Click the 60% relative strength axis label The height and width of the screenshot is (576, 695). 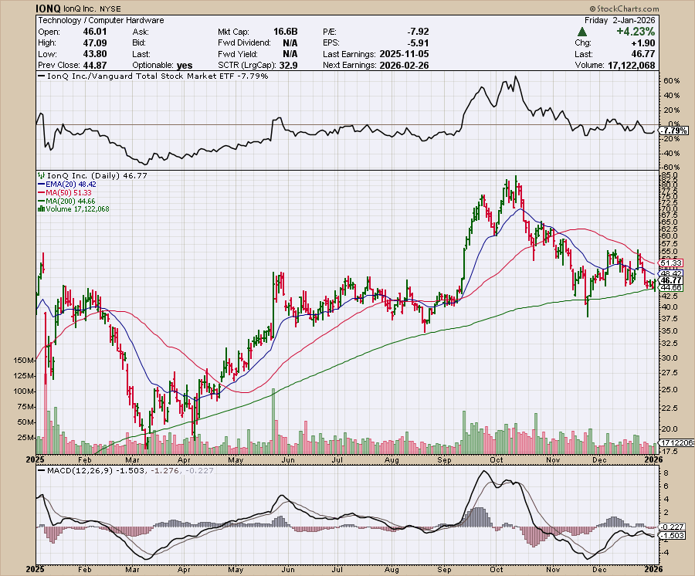(672, 81)
